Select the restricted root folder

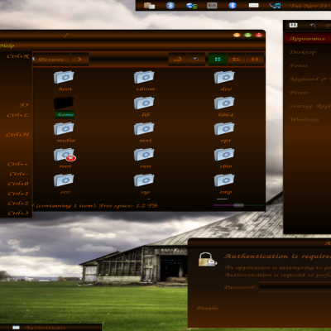65,158
